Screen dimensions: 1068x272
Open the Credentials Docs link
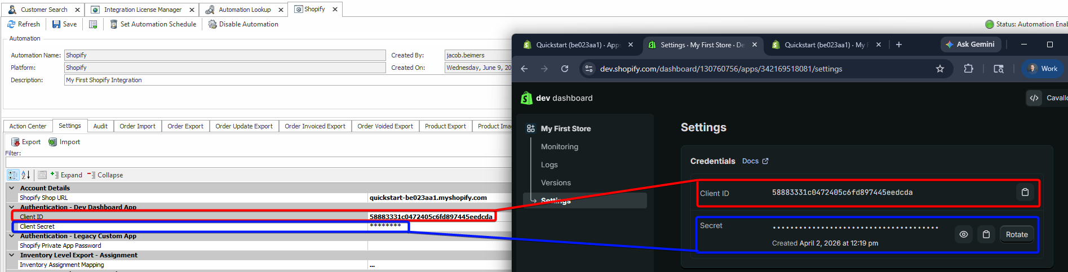[755, 161]
